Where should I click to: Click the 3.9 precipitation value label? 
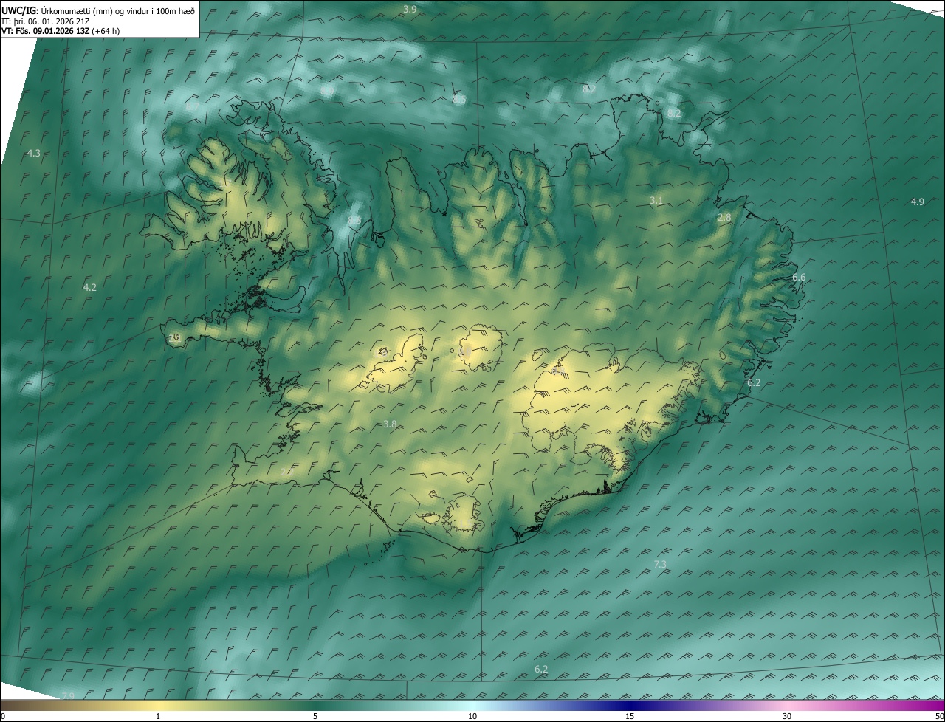click(410, 9)
